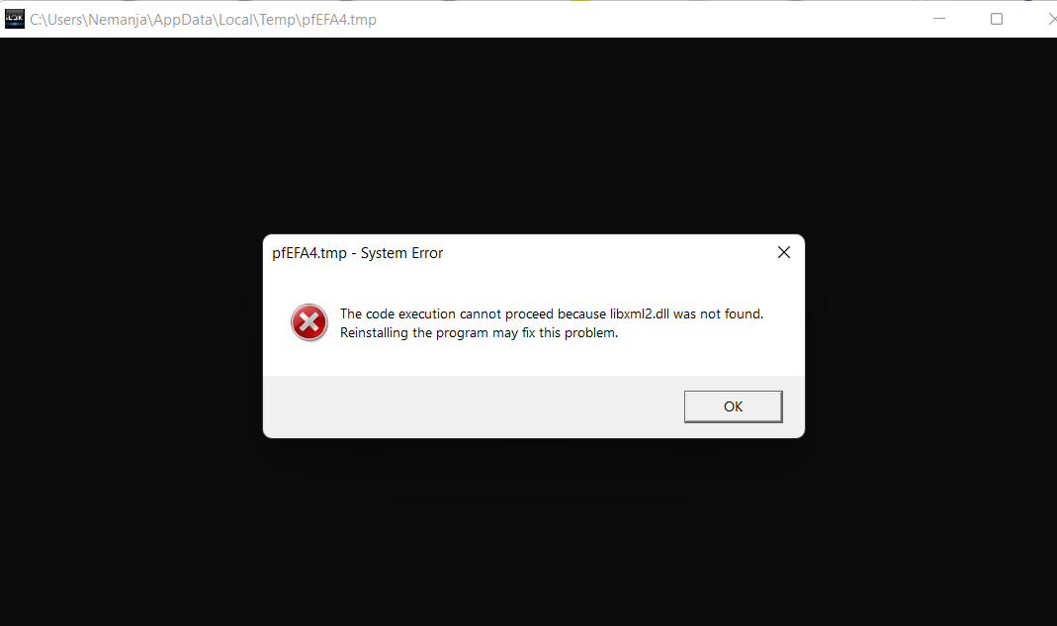Maximize the pfEFA4.tmp console window
1057x626 pixels.
click(x=997, y=19)
